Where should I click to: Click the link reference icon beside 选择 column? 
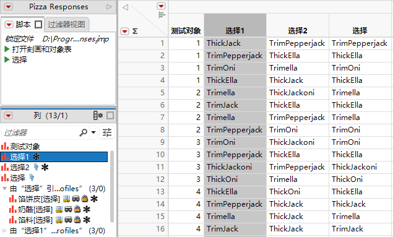pyautogui.click(x=32, y=178)
